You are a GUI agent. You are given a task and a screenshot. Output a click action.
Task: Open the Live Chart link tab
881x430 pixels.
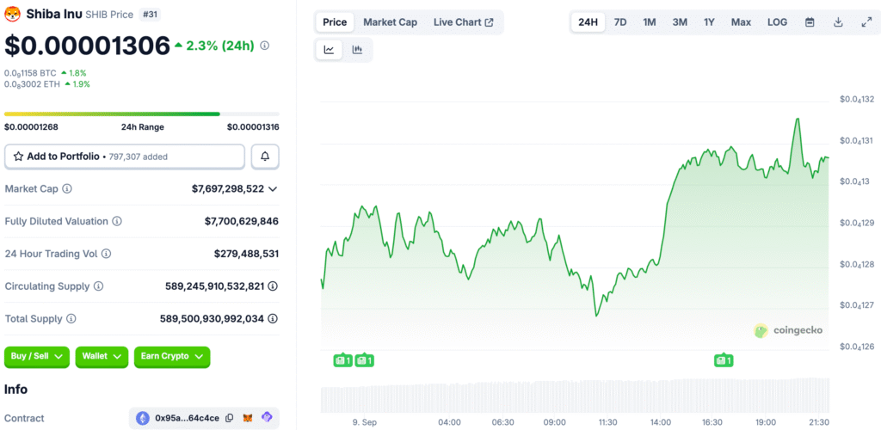(x=464, y=22)
